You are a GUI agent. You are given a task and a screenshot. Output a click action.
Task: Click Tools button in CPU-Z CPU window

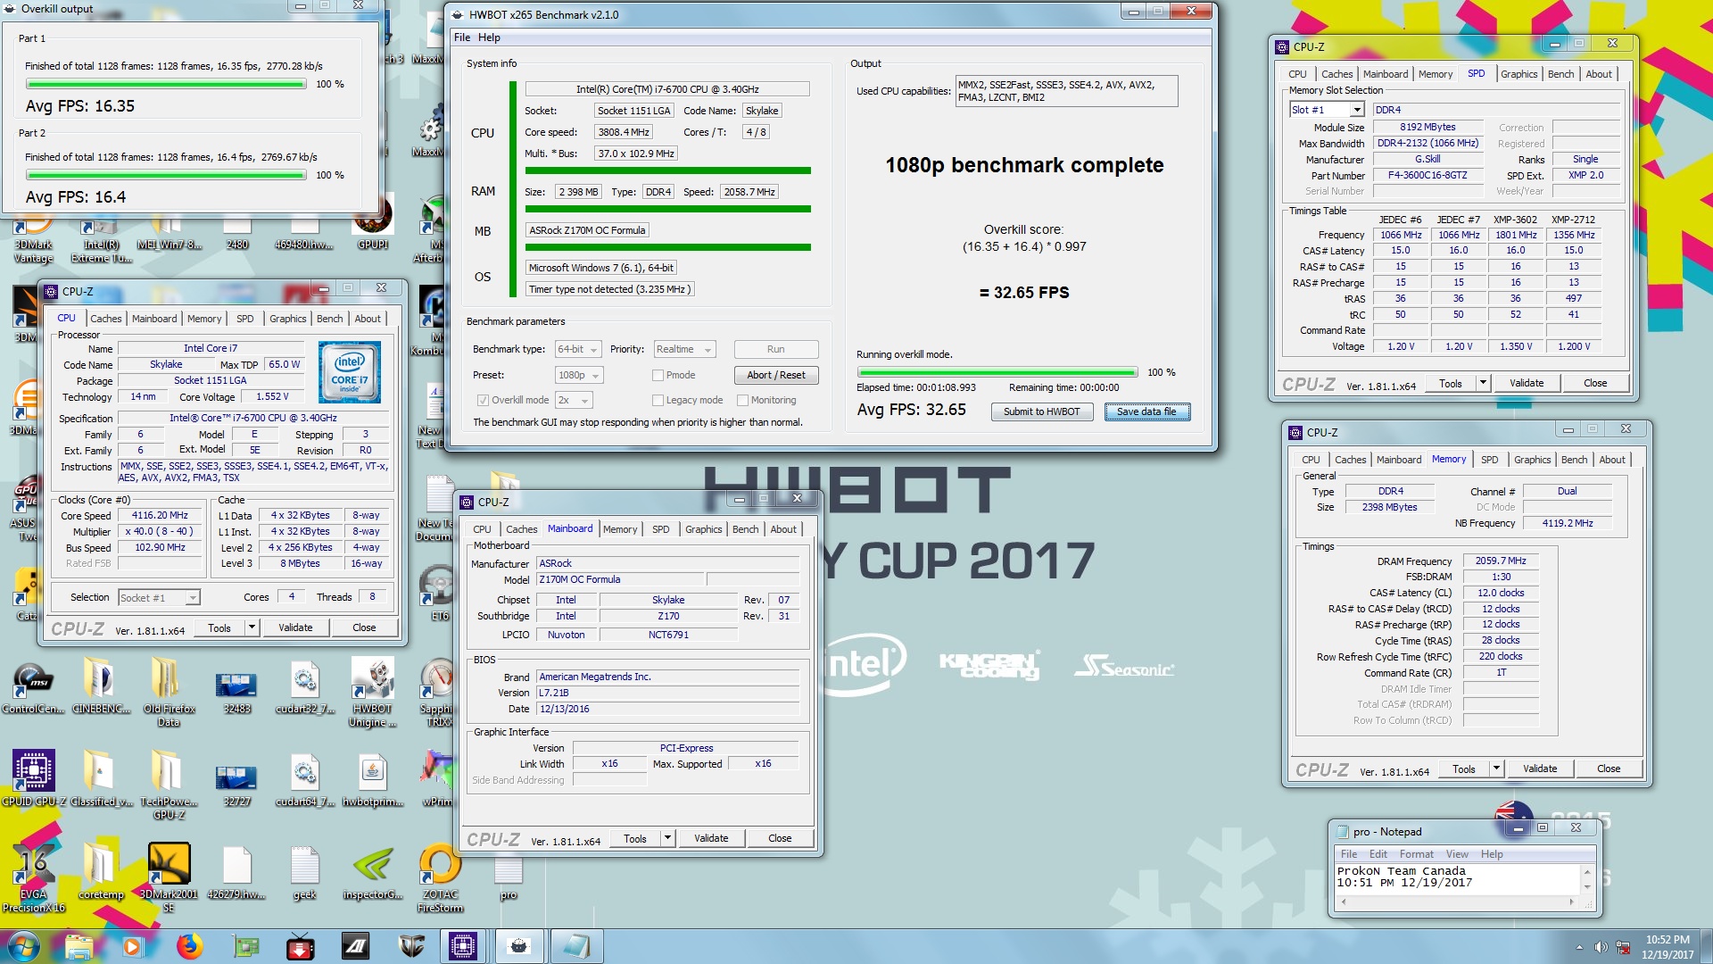[219, 627]
